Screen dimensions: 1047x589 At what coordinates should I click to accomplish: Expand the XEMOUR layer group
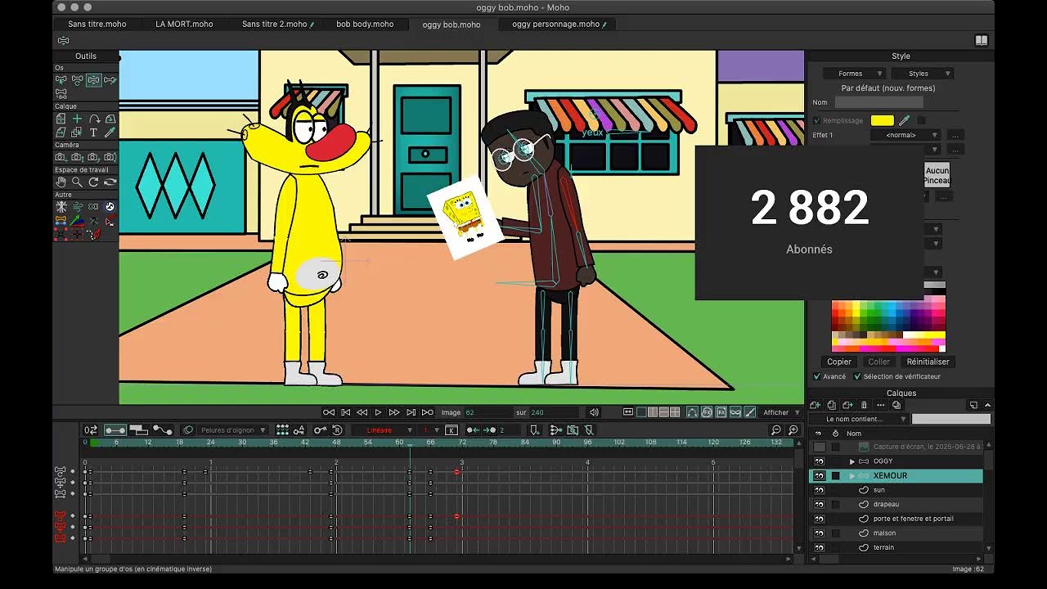coord(852,475)
